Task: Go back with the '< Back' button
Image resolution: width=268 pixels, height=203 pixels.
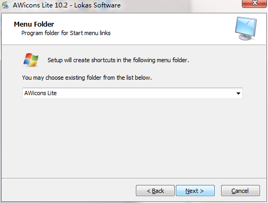Action: click(x=155, y=191)
